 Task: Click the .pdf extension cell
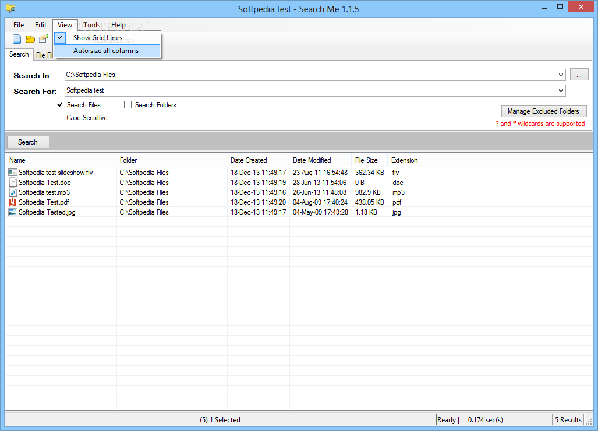coord(397,202)
